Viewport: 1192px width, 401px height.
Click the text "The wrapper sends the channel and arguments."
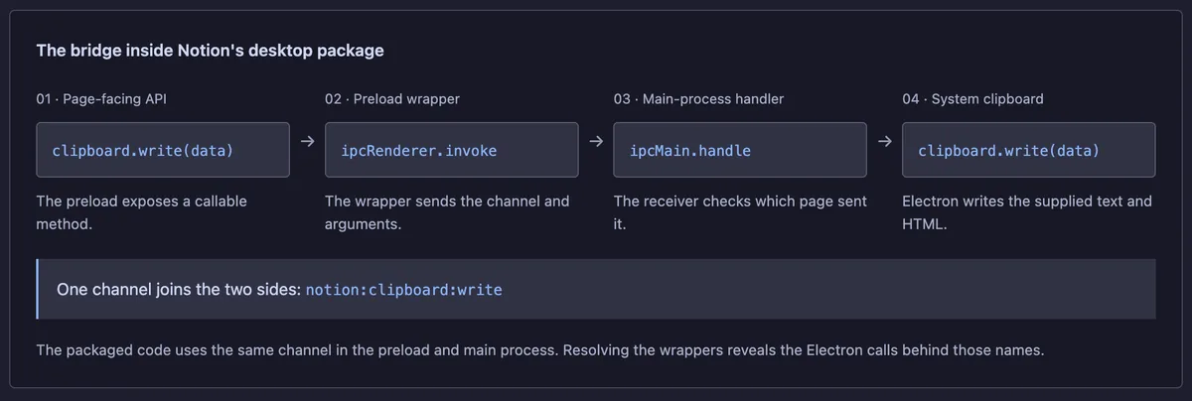pos(447,212)
